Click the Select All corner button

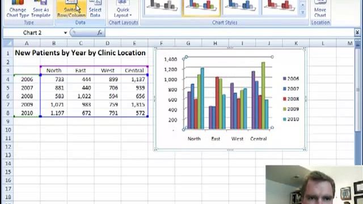(x=8, y=43)
